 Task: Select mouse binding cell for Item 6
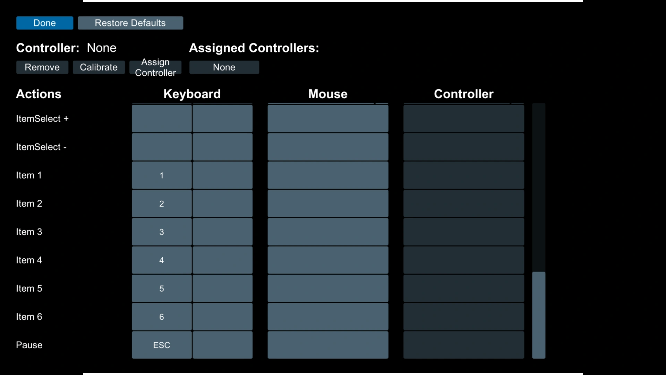point(328,317)
